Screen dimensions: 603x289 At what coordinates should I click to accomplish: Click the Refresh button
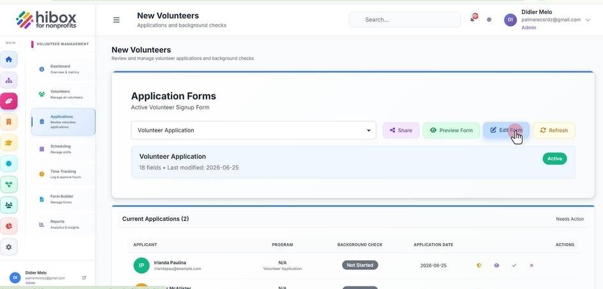click(x=554, y=130)
